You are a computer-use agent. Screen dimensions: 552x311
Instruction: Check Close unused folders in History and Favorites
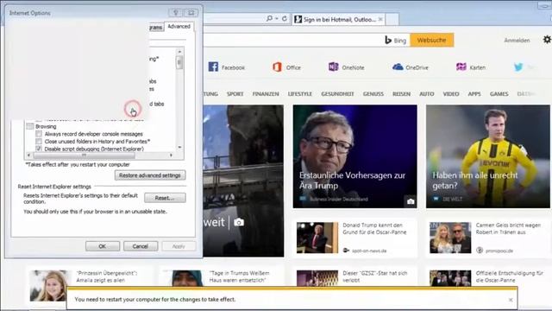point(39,142)
